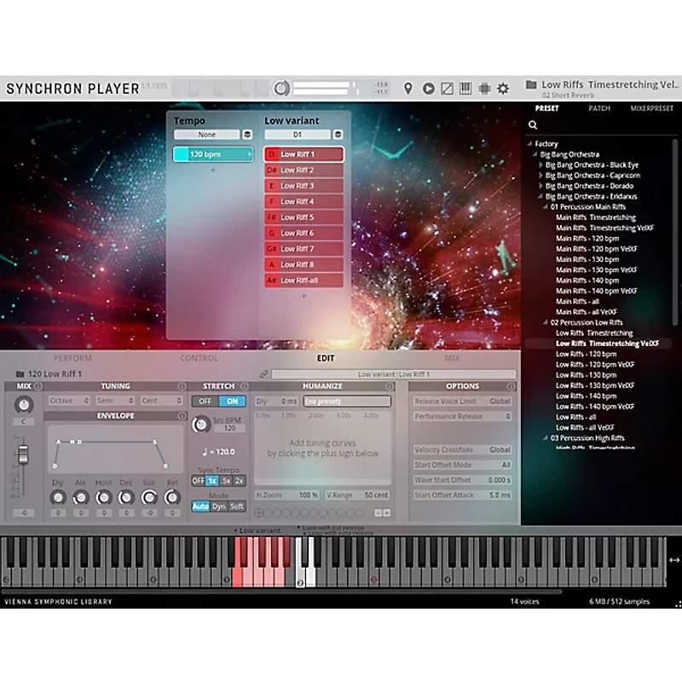Click the Play icon in the top toolbar
This screenshot has height=682, width=682.
[x=429, y=88]
